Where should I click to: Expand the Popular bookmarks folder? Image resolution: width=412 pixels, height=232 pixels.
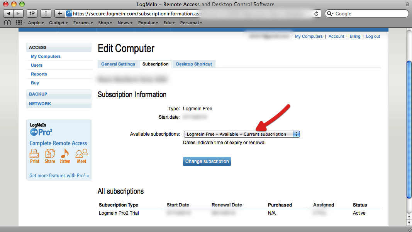click(x=148, y=22)
